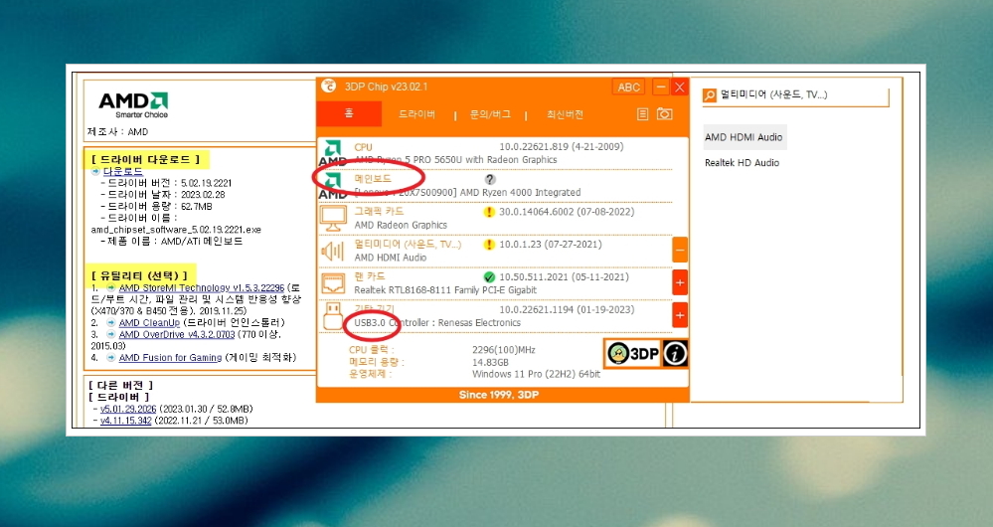Click the arrow icon before AMD CleanUp
993x527 pixels.
(x=110, y=322)
